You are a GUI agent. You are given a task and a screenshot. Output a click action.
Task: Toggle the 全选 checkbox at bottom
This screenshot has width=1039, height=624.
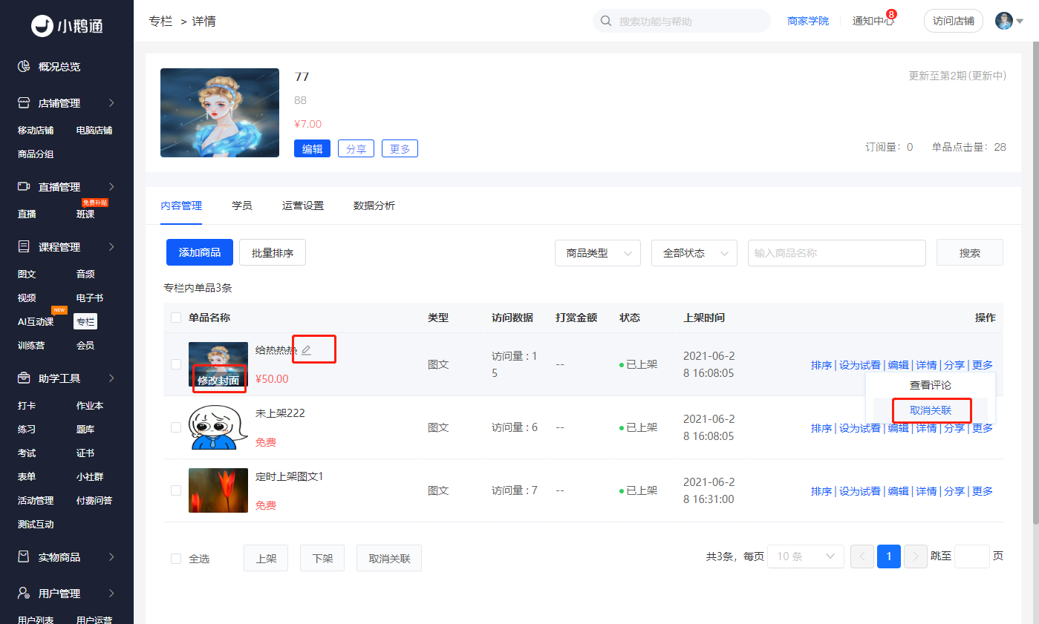[176, 559]
